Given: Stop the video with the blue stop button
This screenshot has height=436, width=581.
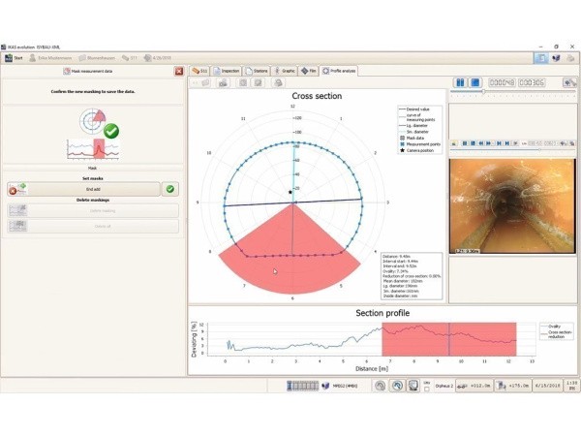Looking at the screenshot, I should click(x=475, y=82).
